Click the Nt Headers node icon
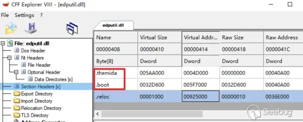303x122 pixels. point(17,58)
